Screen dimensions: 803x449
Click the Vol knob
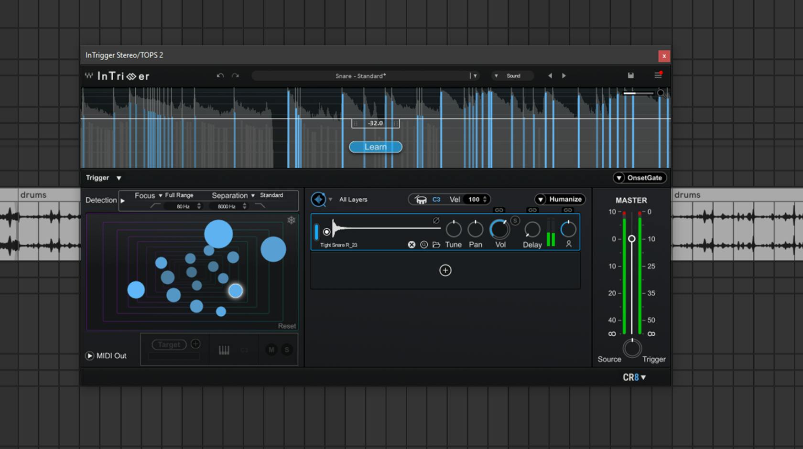click(500, 229)
